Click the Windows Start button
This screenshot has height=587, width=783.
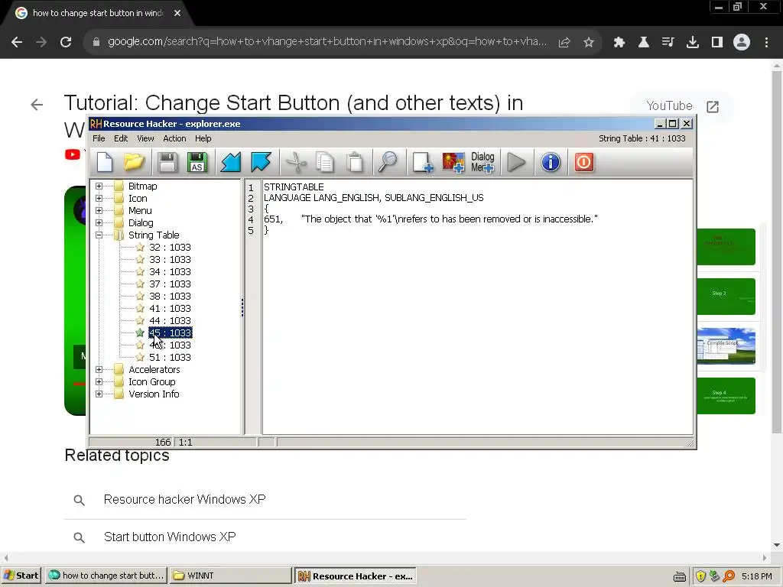coord(21,576)
